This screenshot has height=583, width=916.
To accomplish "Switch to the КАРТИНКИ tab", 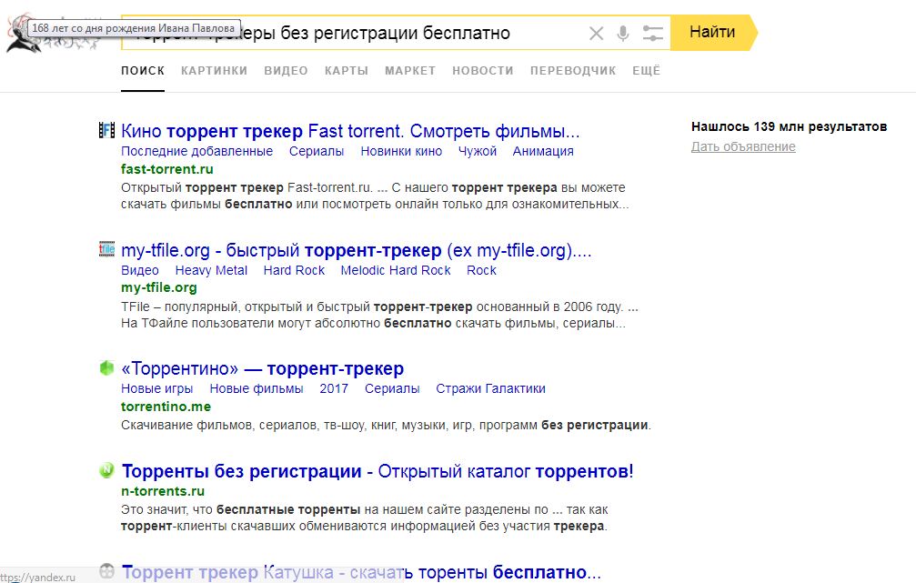I will (214, 70).
